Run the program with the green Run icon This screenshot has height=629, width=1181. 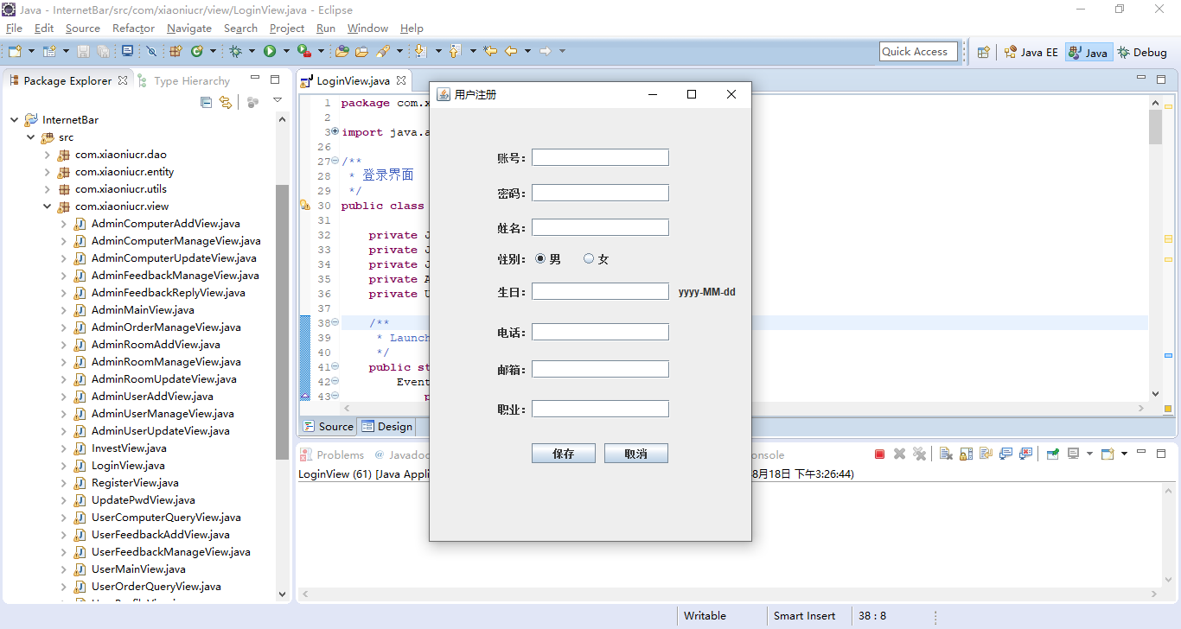coord(270,52)
